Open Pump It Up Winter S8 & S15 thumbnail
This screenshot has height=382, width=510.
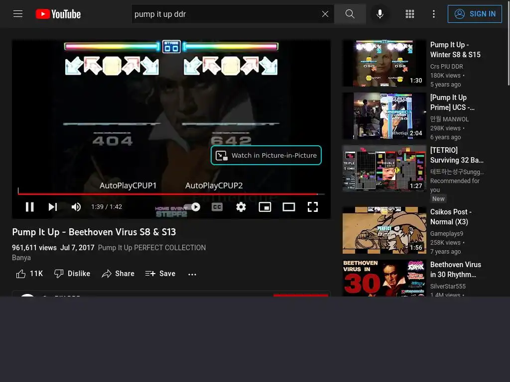pos(384,63)
